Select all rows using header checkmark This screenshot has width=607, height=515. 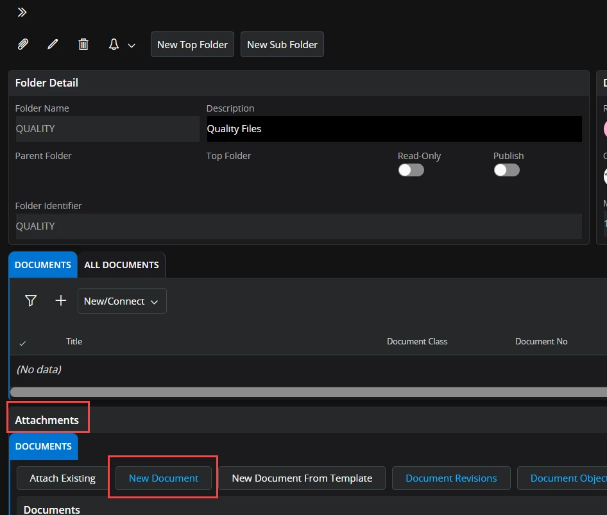coord(23,343)
